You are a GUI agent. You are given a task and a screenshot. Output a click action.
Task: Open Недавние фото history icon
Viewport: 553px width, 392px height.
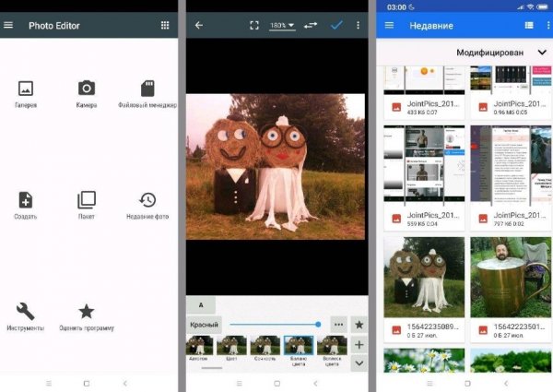pos(147,206)
